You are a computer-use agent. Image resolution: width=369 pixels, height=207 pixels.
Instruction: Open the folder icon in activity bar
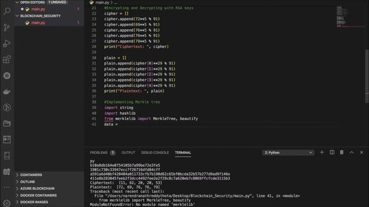pyautogui.click(x=7, y=124)
